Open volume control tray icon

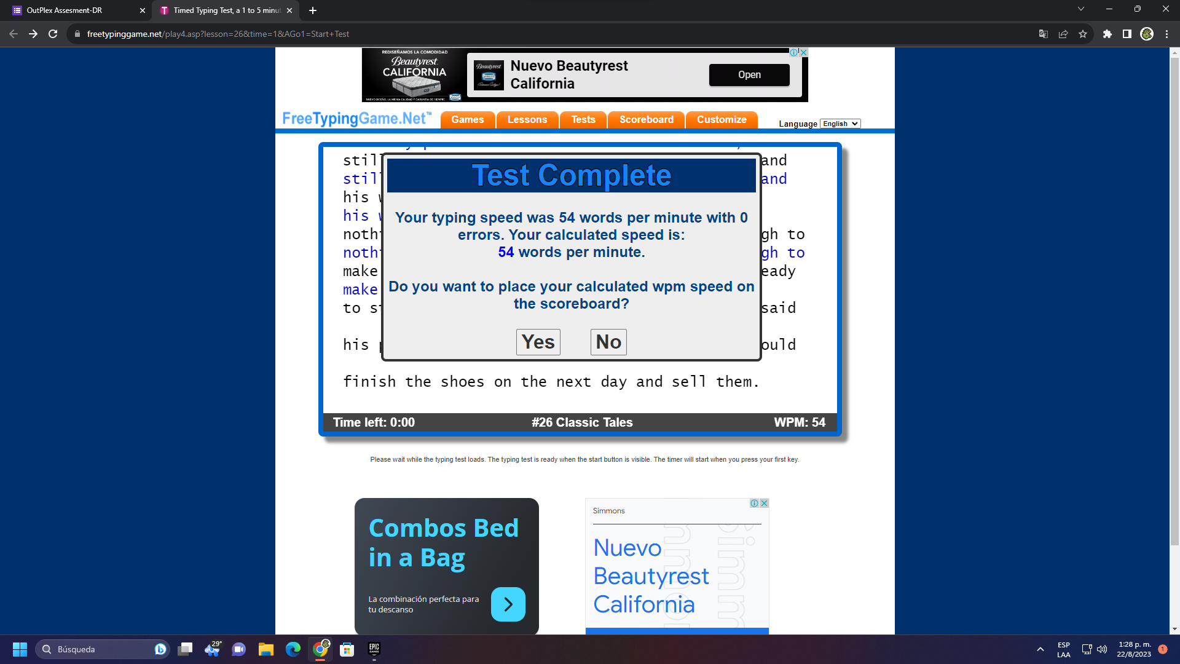pos(1102,649)
